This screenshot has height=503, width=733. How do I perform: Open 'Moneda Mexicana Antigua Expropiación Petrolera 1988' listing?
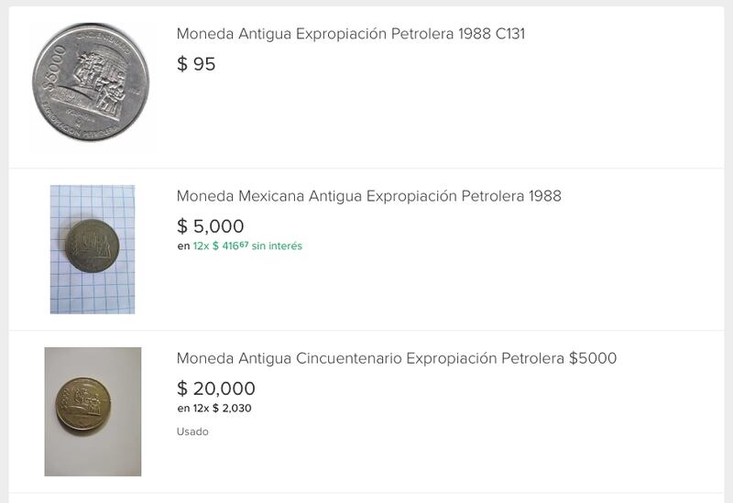coord(368,196)
